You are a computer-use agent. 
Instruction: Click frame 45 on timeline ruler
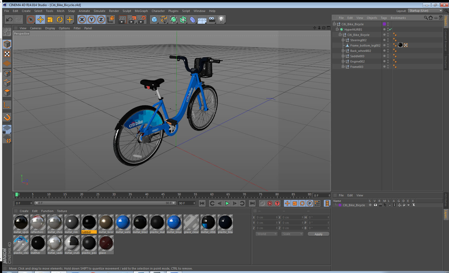[163, 195]
